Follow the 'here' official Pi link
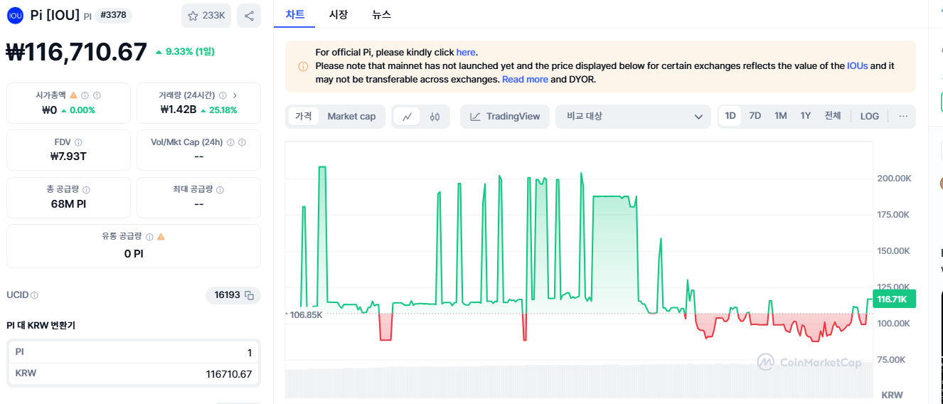Image resolution: width=943 pixels, height=404 pixels. [466, 52]
